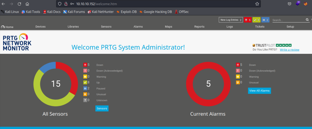Click the New Log Entries button
The image size is (312, 129).
tap(231, 20)
